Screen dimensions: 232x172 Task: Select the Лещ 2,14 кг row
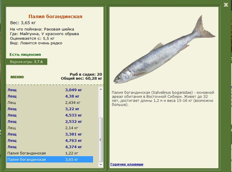(50, 128)
